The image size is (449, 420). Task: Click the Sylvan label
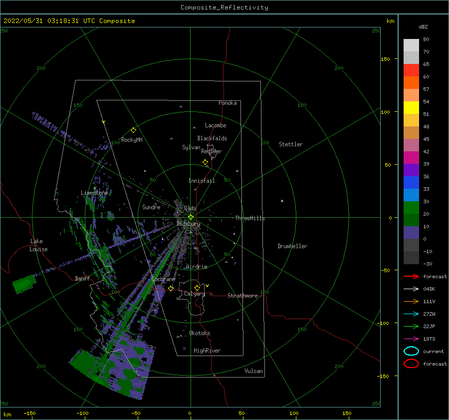coord(191,147)
